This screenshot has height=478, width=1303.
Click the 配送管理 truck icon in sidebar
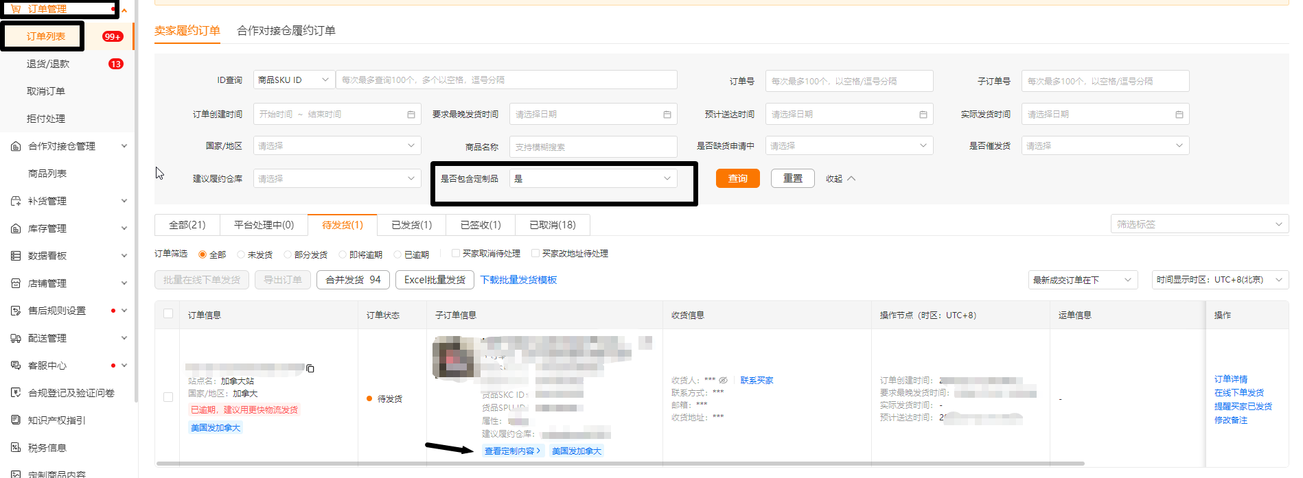16,338
